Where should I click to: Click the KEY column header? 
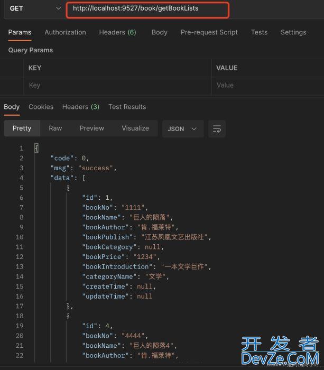[x=35, y=68]
